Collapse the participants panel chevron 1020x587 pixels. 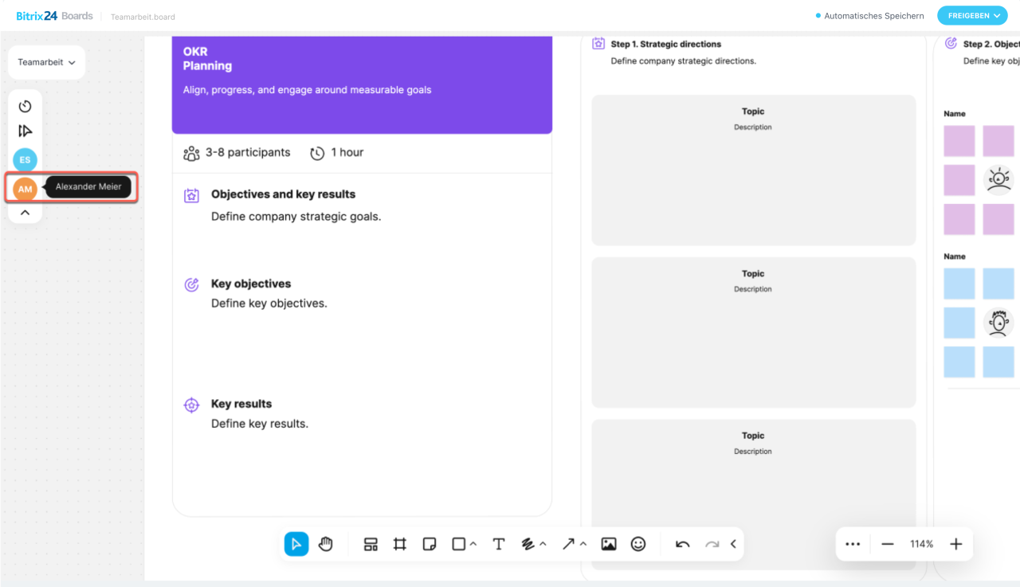pyautogui.click(x=25, y=213)
